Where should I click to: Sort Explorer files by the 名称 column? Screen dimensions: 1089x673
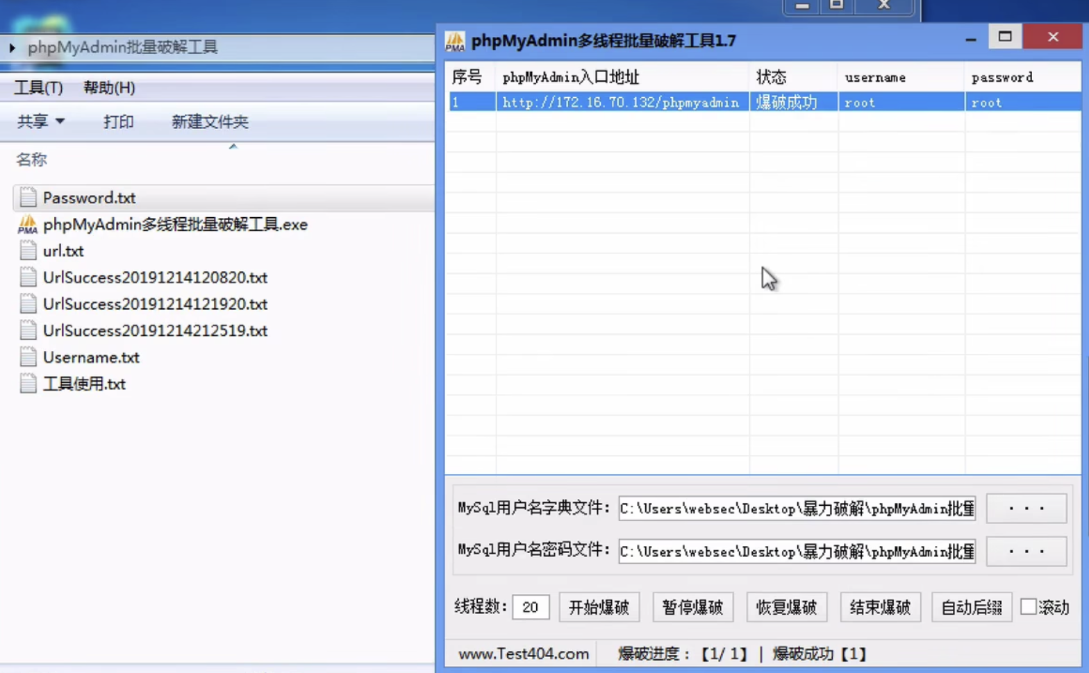(31, 160)
